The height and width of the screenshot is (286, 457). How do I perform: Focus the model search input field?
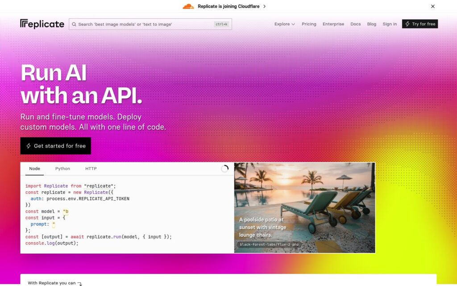click(x=150, y=24)
